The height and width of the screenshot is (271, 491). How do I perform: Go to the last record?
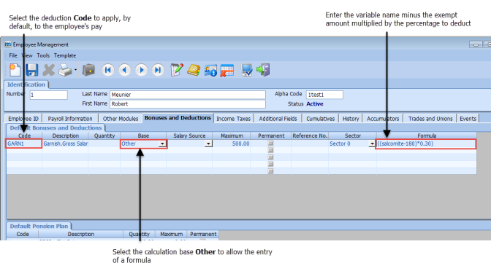click(x=158, y=70)
